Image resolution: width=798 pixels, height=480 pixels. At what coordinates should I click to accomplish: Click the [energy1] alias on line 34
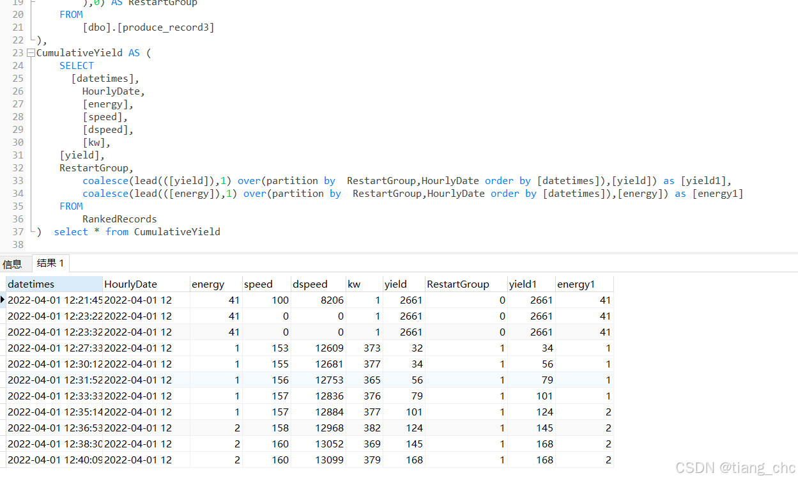(718, 194)
